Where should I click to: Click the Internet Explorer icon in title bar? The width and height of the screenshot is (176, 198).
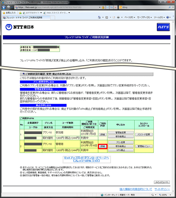coord(2,2)
